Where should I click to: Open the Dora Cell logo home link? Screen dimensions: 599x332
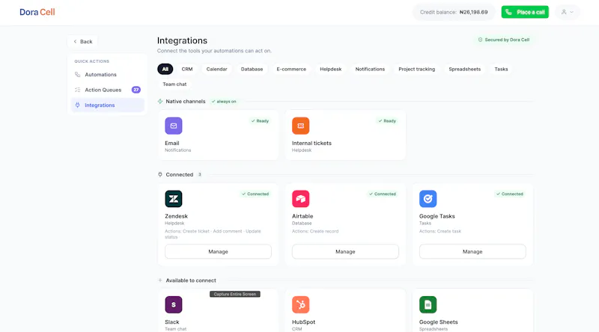tap(37, 12)
